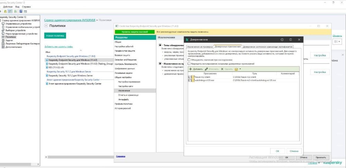Toggle Разрешить использование локальных доверенных приложений
Image resolution: width=346 pixels, height=168 pixels.
(189, 64)
